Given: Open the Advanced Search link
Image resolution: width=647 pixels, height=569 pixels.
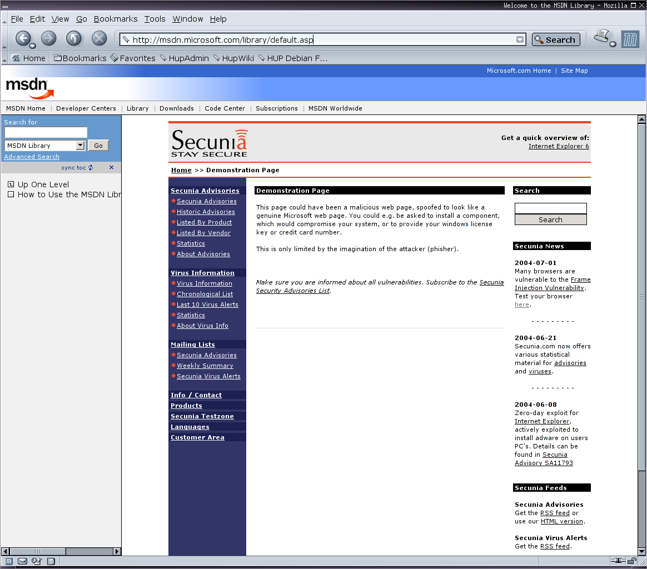Looking at the screenshot, I should point(32,157).
